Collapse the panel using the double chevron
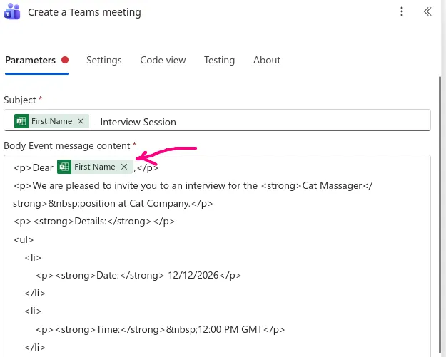Image resolution: width=446 pixels, height=357 pixels. pos(427,11)
